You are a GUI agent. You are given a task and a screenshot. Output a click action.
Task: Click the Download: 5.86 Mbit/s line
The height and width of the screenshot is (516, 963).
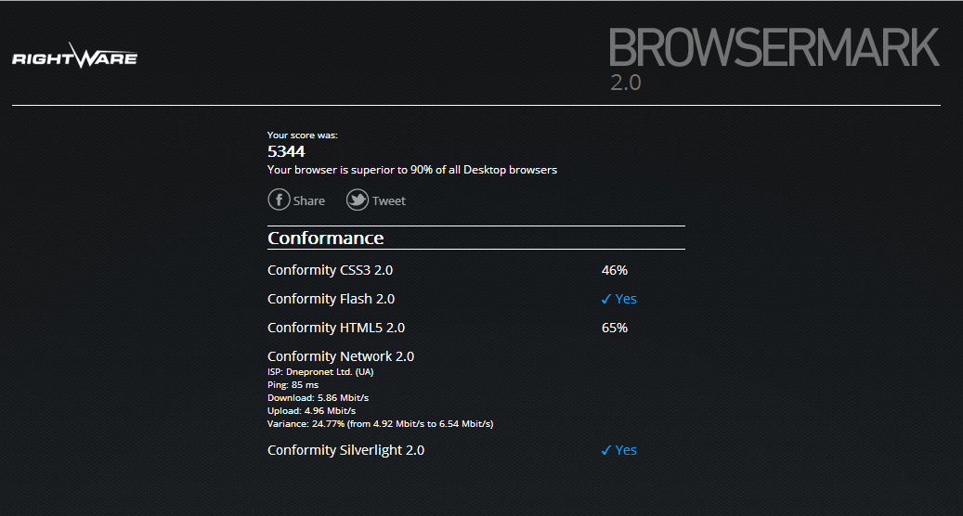coord(319,397)
